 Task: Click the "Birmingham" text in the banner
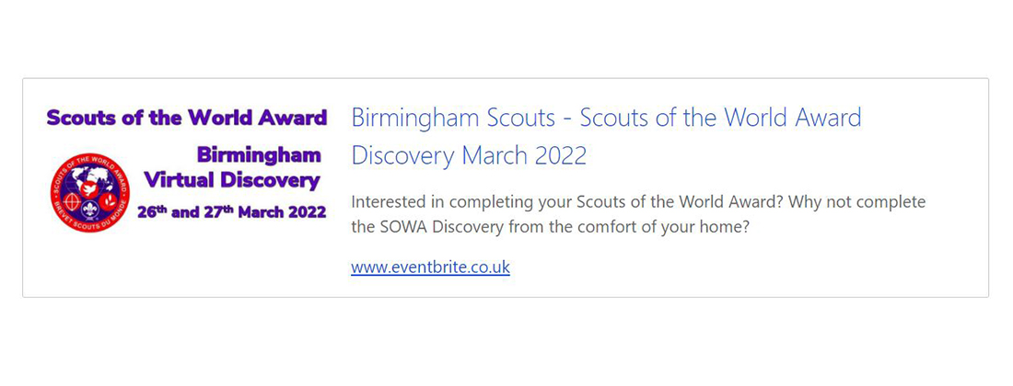(259, 153)
